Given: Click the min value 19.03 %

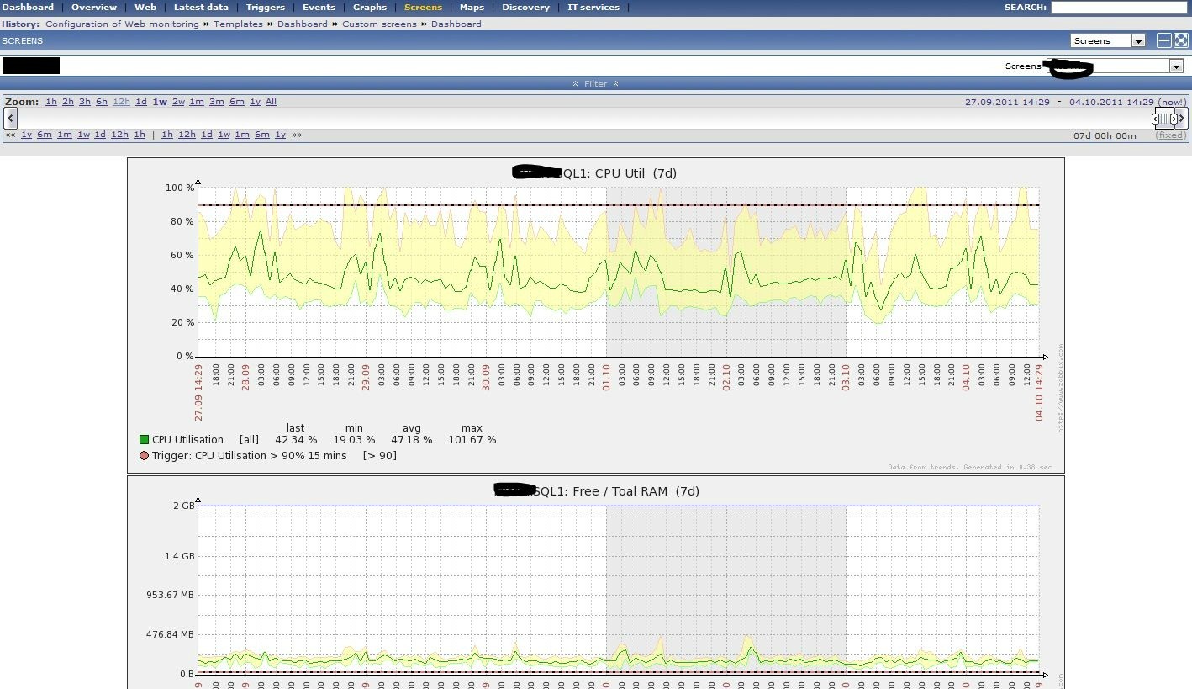Looking at the screenshot, I should pyautogui.click(x=354, y=440).
